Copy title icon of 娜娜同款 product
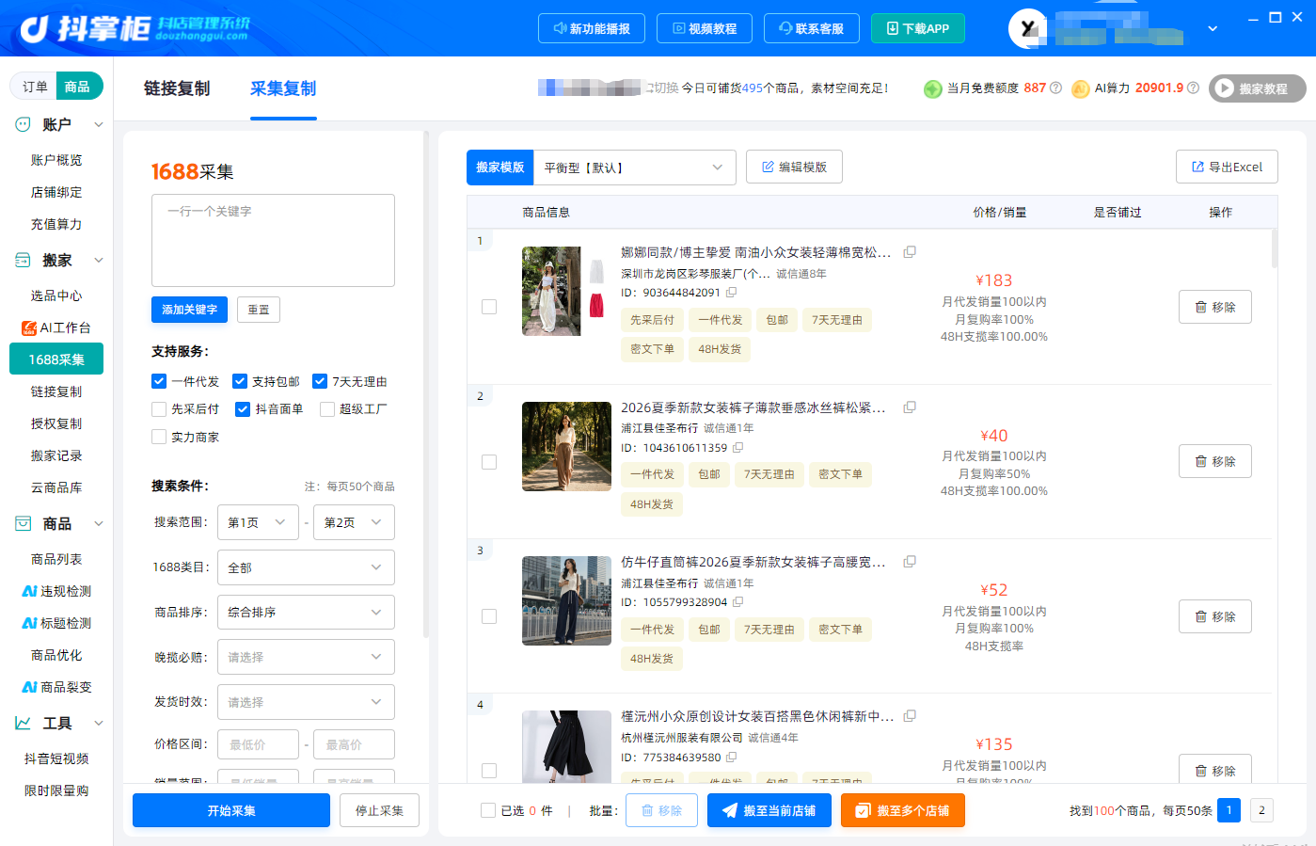Image resolution: width=1316 pixels, height=846 pixels. coord(910,252)
